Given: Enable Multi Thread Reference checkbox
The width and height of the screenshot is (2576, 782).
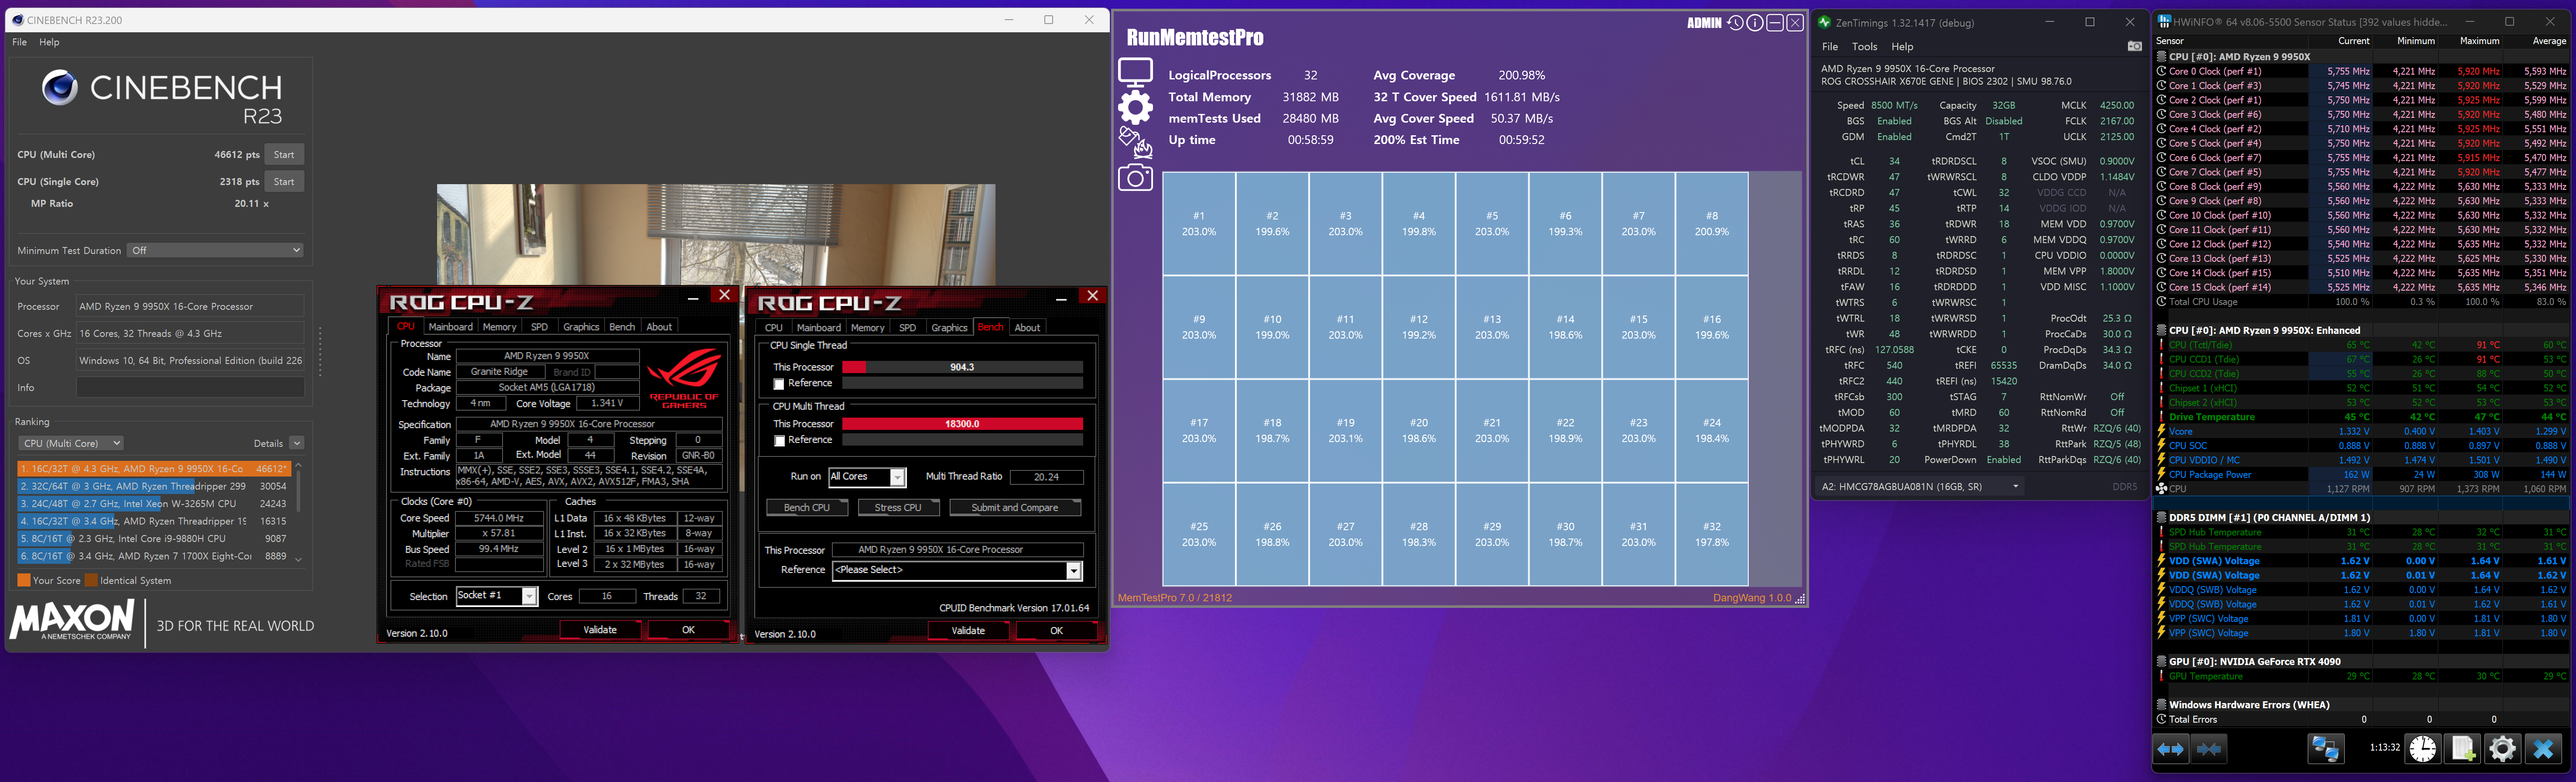Looking at the screenshot, I should [779, 441].
